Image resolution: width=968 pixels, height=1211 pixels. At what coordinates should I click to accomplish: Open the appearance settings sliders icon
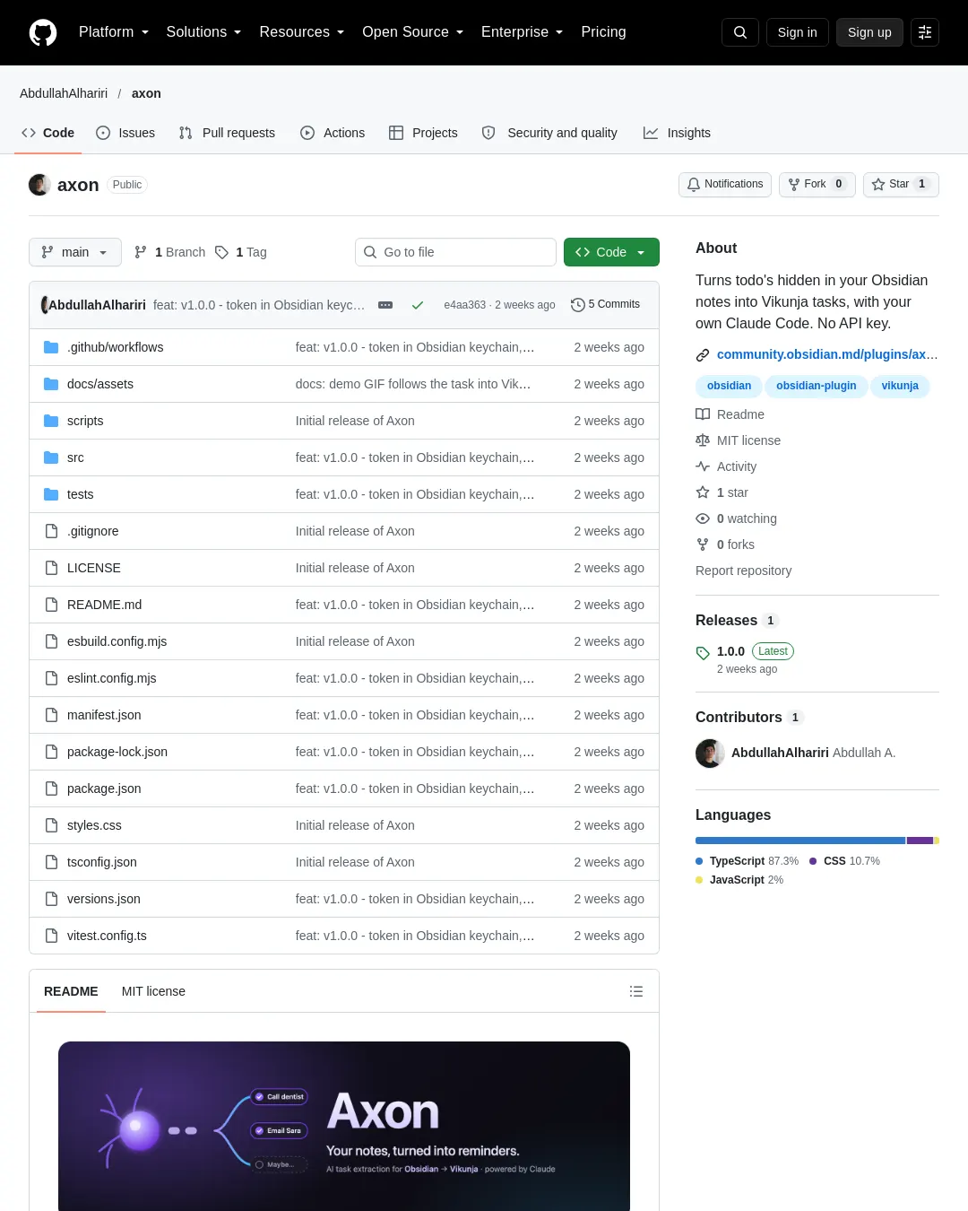925,32
